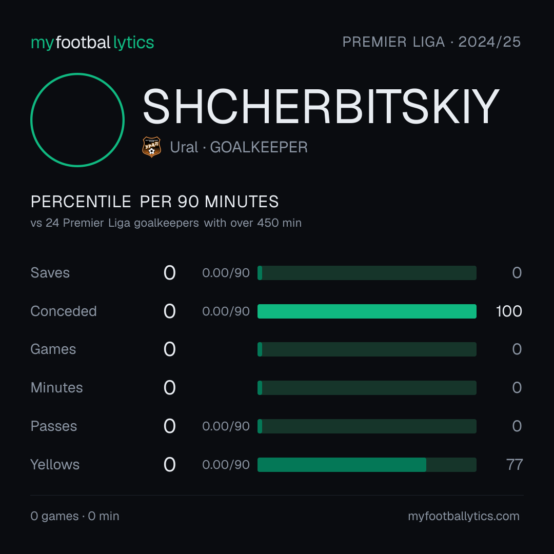This screenshot has width=554, height=554.
Task: Click the empty player photo circle
Action: 77,120
